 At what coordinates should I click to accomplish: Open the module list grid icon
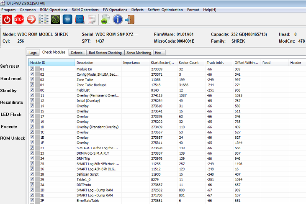click(x=43, y=20)
